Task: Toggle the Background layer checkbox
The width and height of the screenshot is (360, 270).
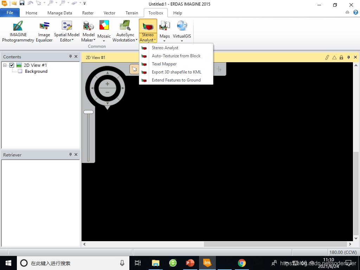Action: (20, 71)
